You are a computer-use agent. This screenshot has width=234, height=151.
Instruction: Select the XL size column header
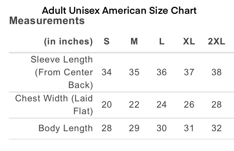click(x=189, y=41)
